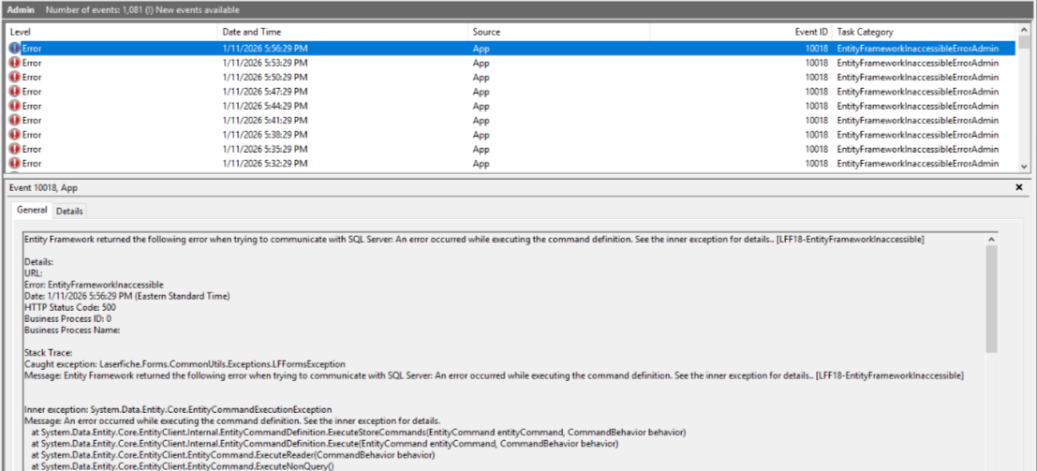The image size is (1037, 471).
Task: Click the error icon on the 5:44:29 PM event
Action: [x=14, y=106]
